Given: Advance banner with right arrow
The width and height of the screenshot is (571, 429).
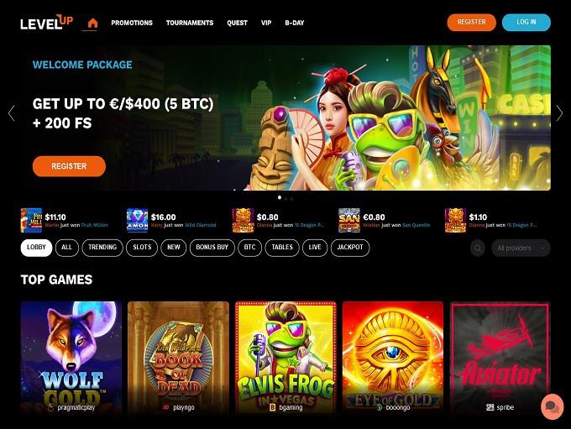Looking at the screenshot, I should (559, 113).
